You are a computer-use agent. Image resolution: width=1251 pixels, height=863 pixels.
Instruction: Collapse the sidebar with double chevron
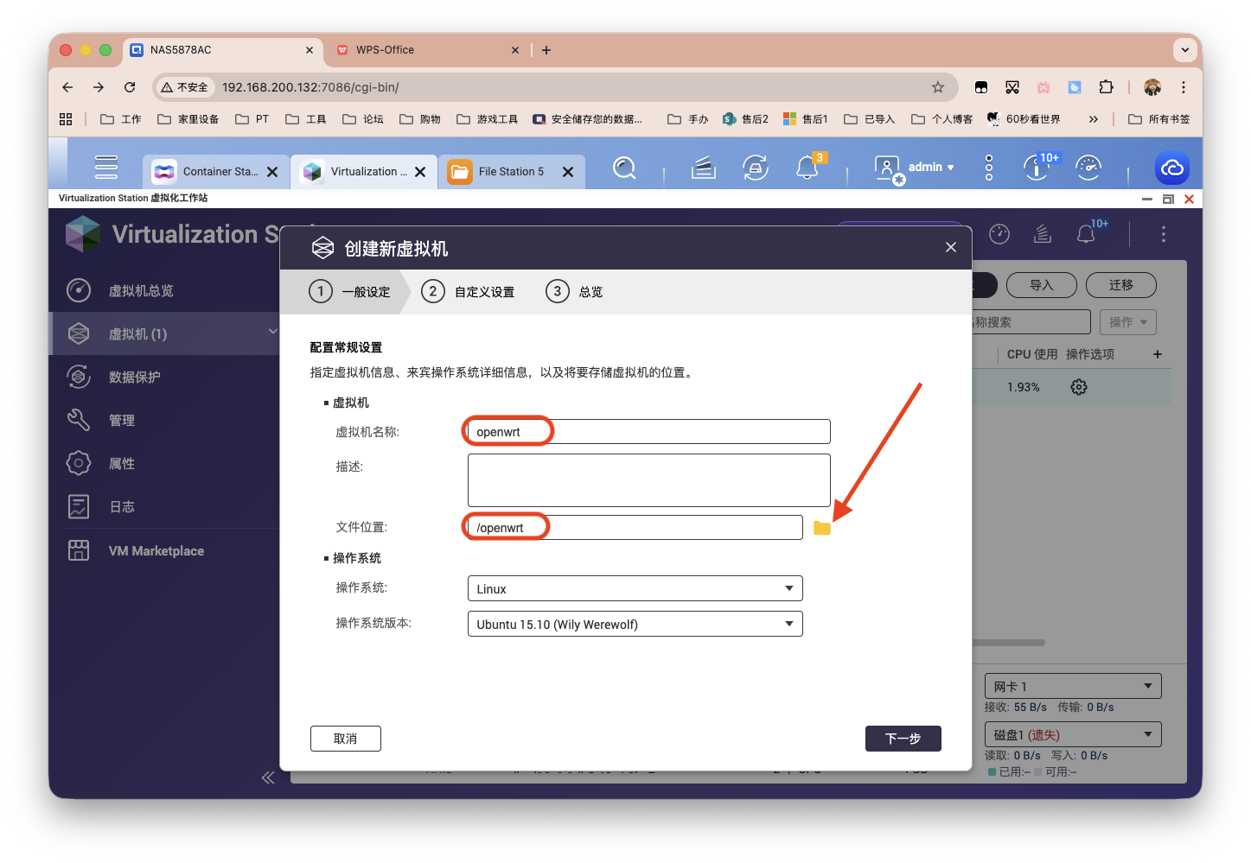(268, 777)
